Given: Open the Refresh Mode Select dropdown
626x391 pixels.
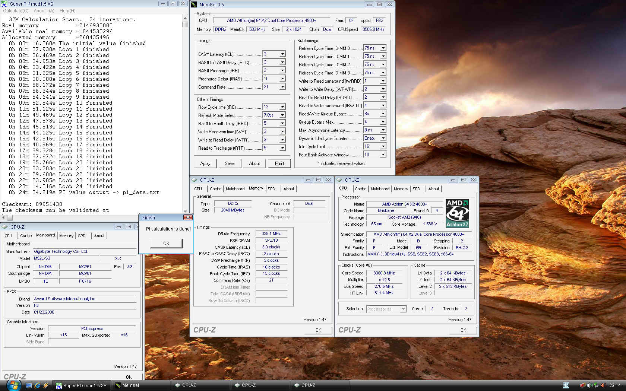Looking at the screenshot, I should 282,115.
